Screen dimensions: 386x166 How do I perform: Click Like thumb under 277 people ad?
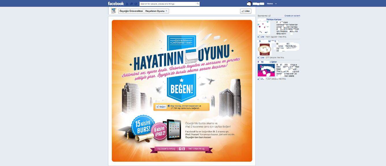click(x=259, y=58)
